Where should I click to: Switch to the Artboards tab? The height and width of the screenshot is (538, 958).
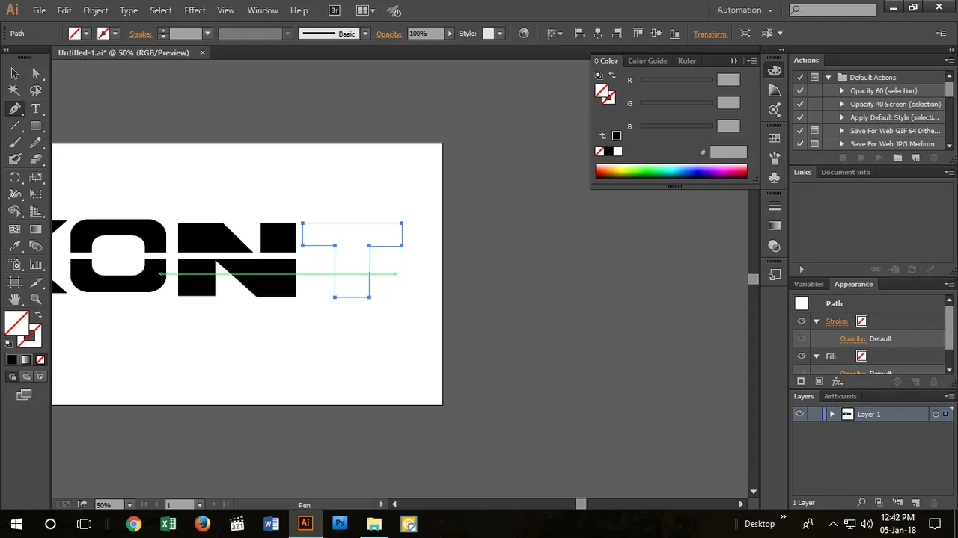[840, 396]
